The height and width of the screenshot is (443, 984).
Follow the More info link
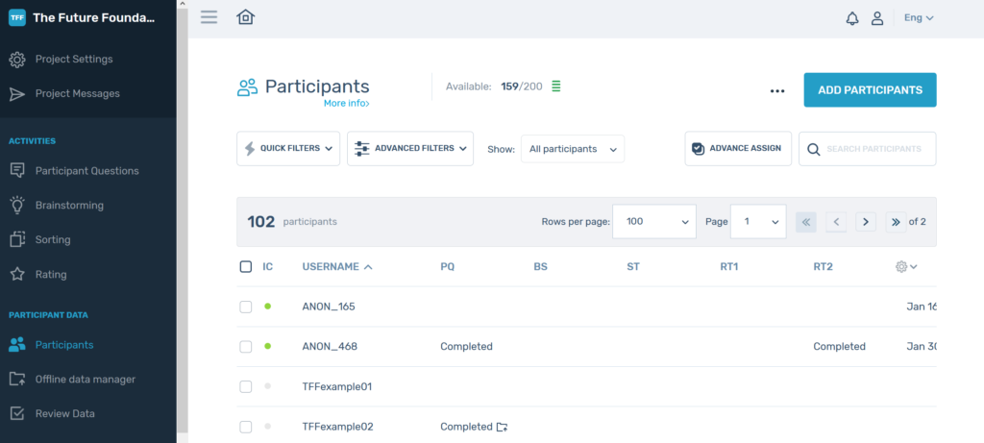[x=346, y=103]
